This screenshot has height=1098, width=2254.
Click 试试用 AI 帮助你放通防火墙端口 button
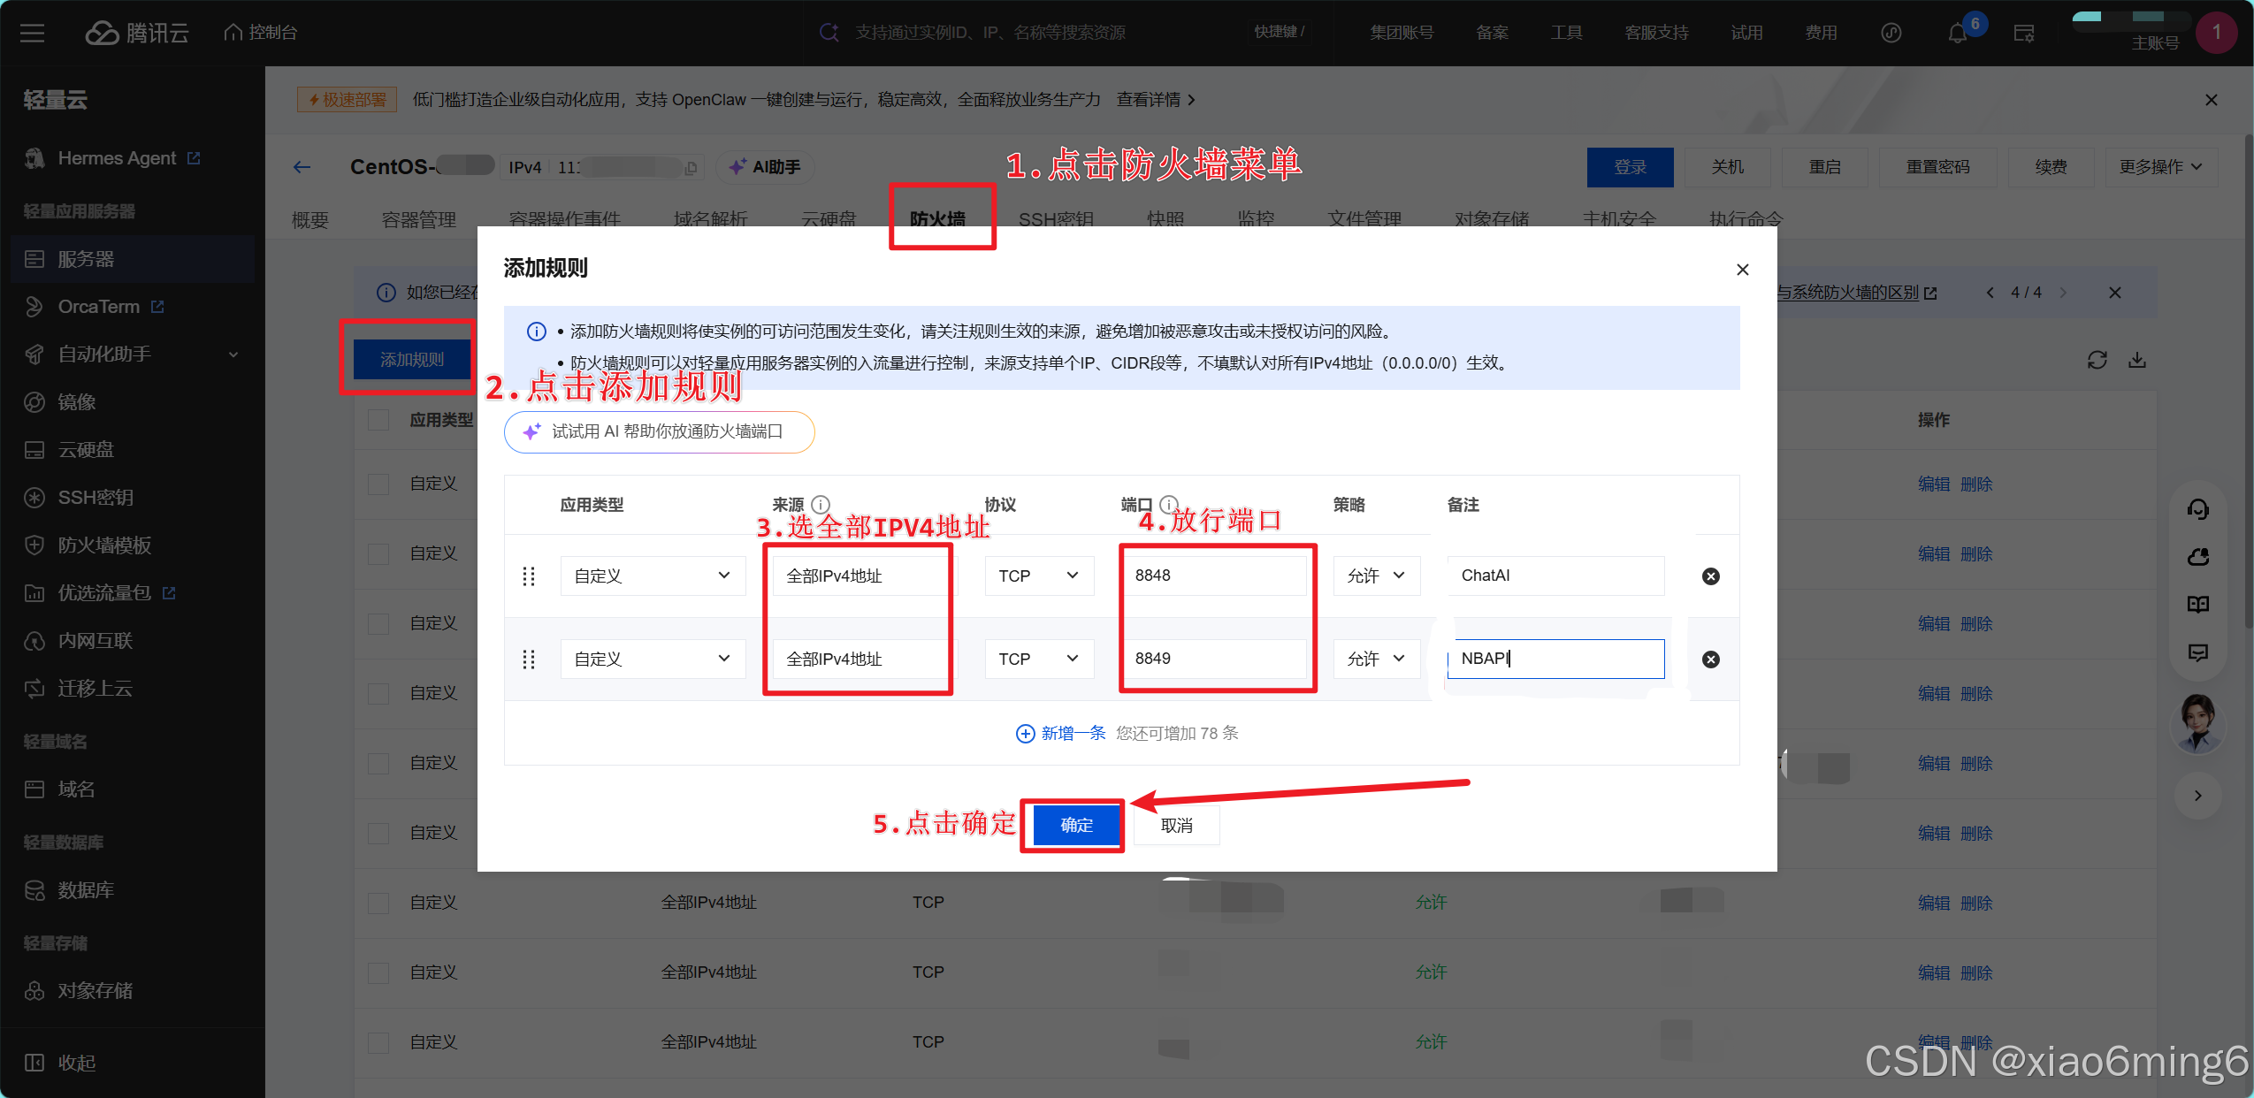pyautogui.click(x=659, y=432)
